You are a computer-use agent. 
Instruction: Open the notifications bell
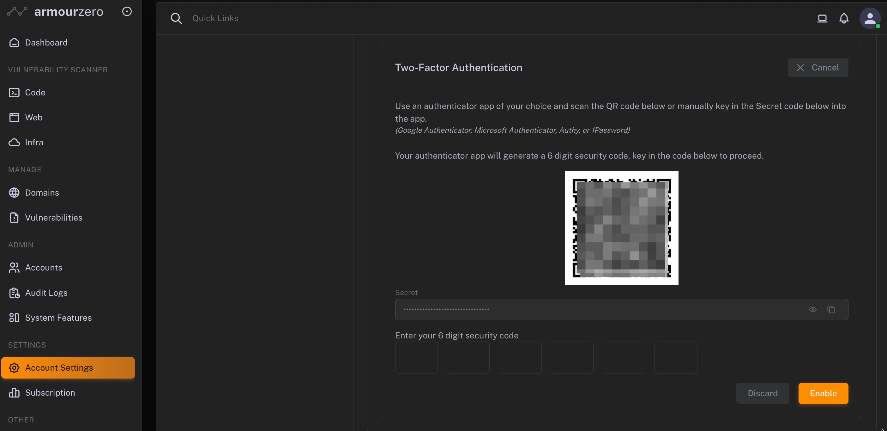(x=844, y=18)
